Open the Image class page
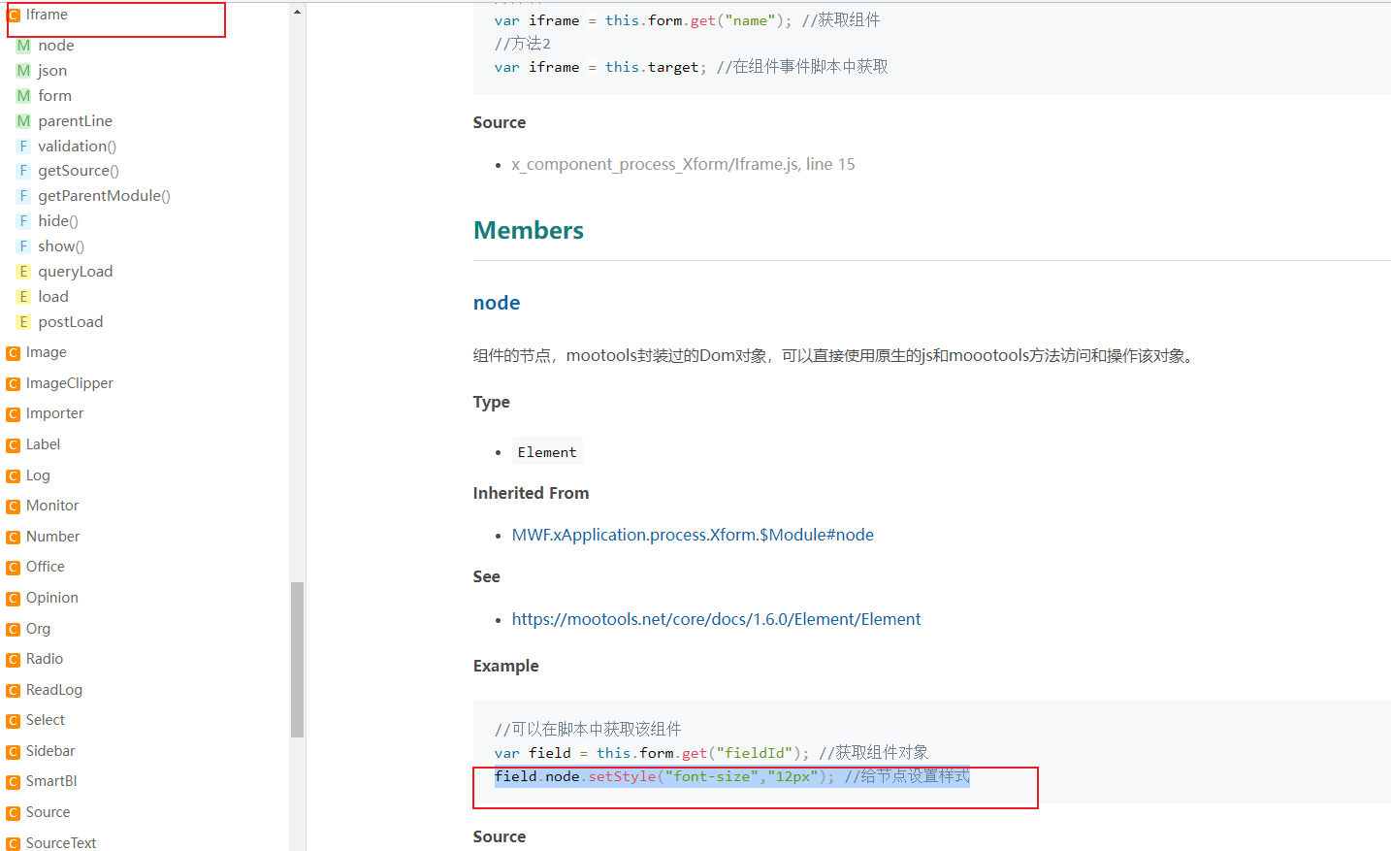Image resolution: width=1391 pixels, height=851 pixels. [x=47, y=352]
